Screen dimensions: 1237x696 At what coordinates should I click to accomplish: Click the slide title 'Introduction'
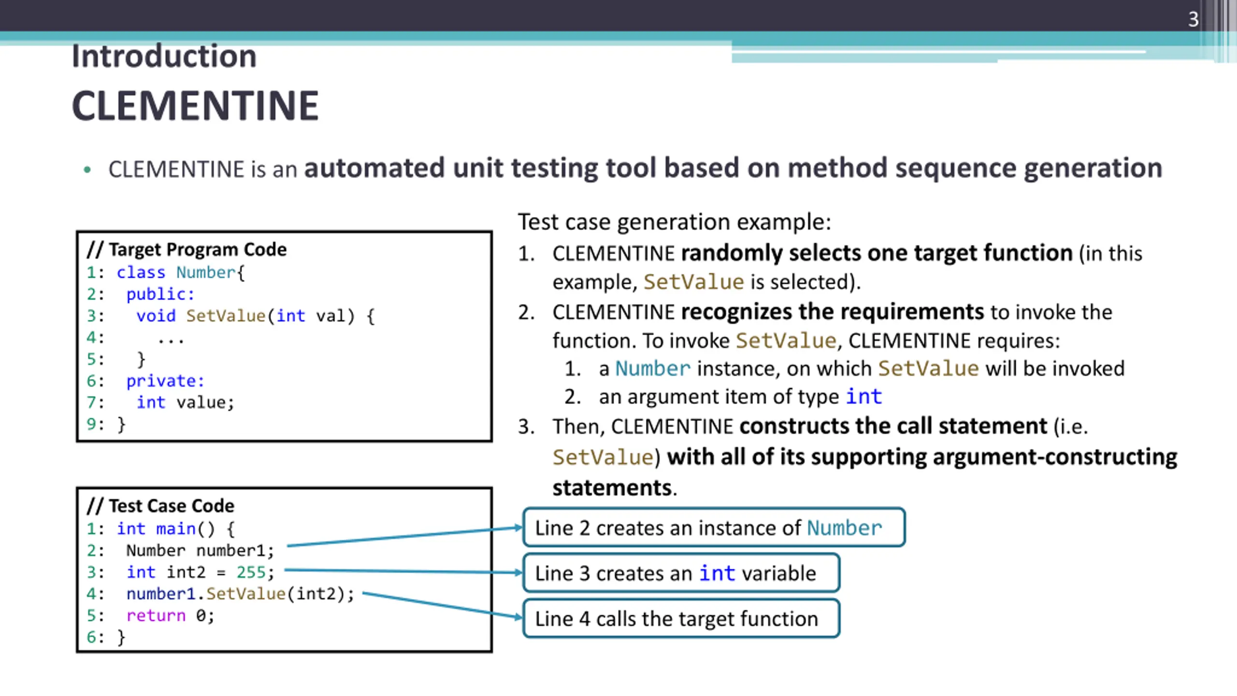pos(164,56)
